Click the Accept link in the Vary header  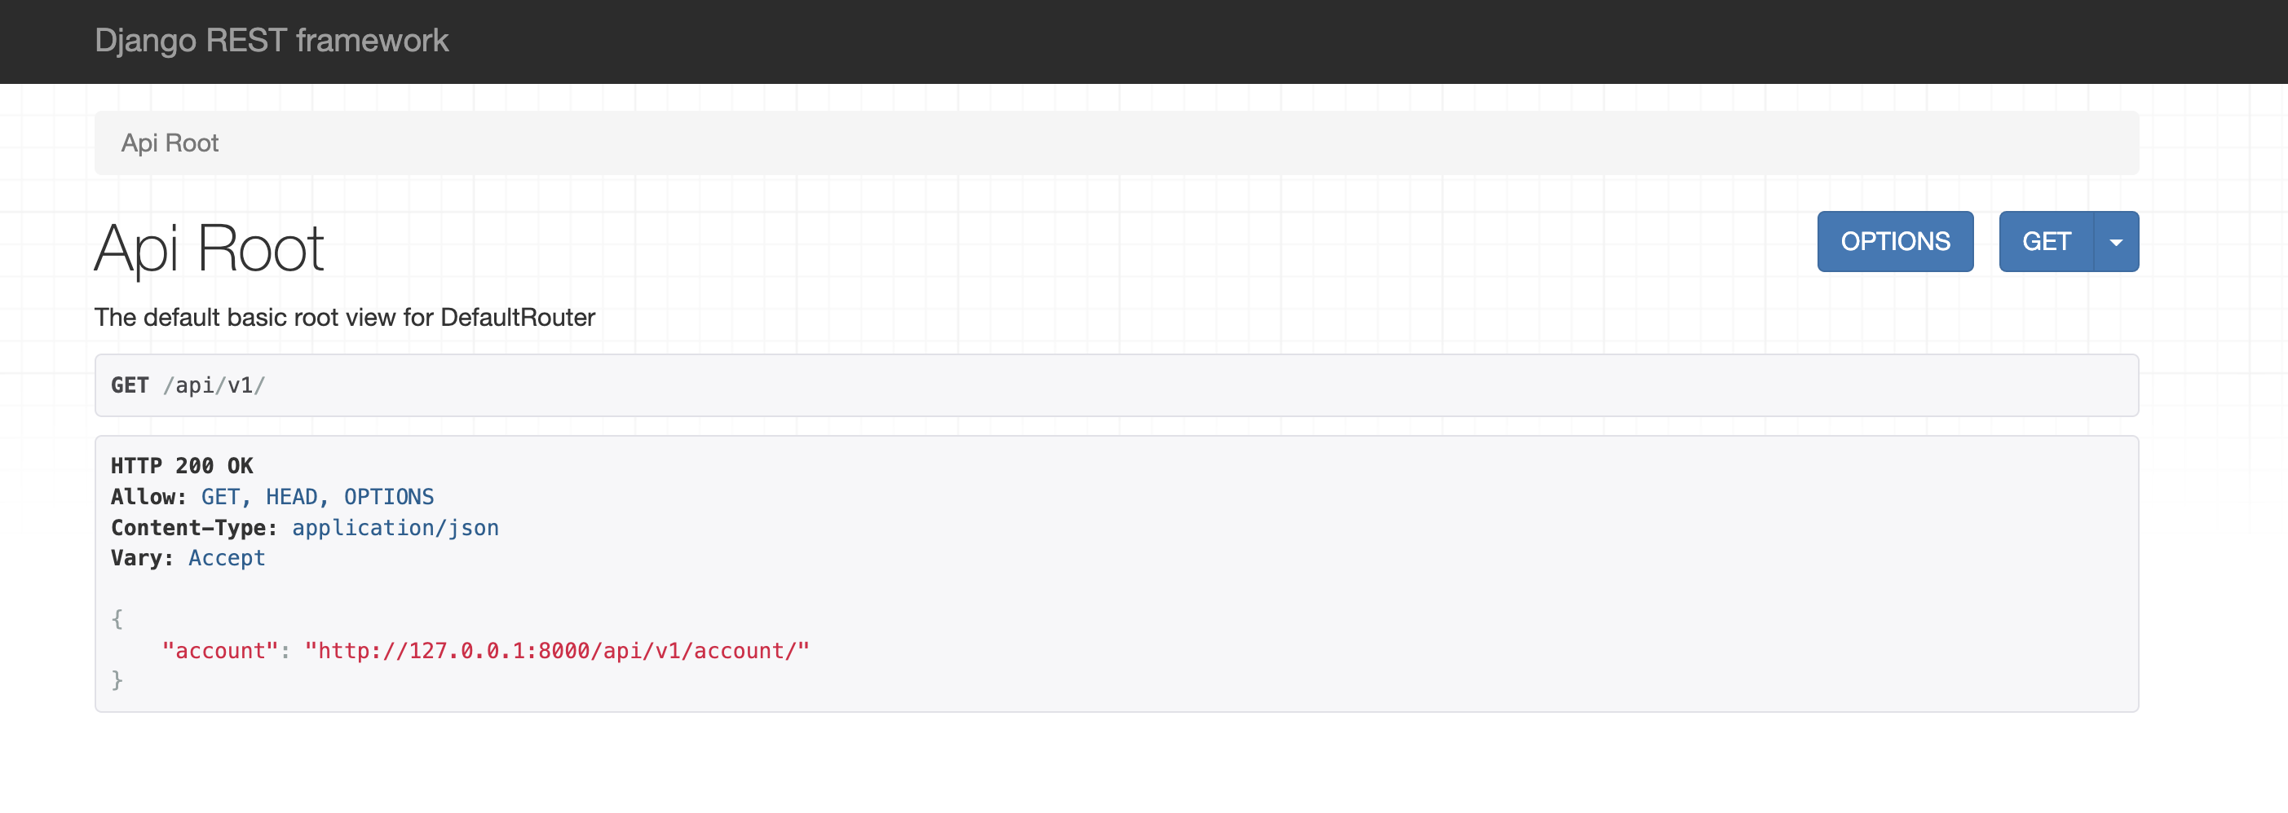coord(226,557)
